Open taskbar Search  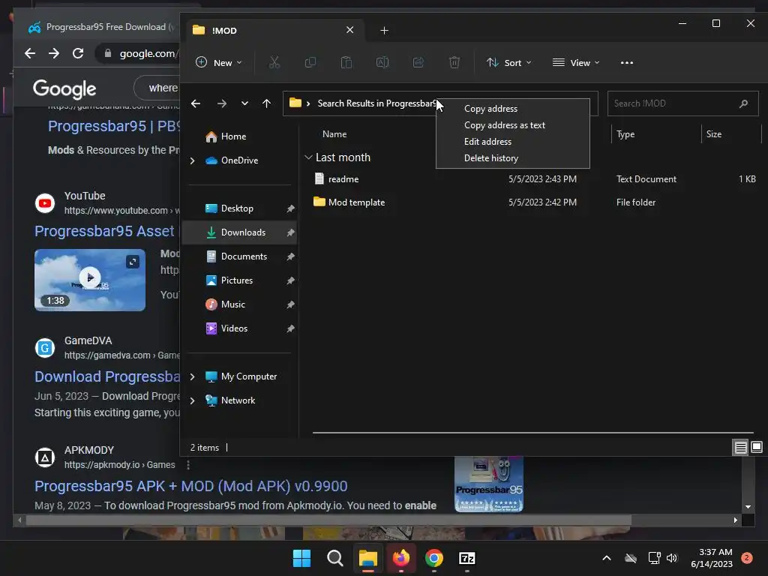coord(335,558)
